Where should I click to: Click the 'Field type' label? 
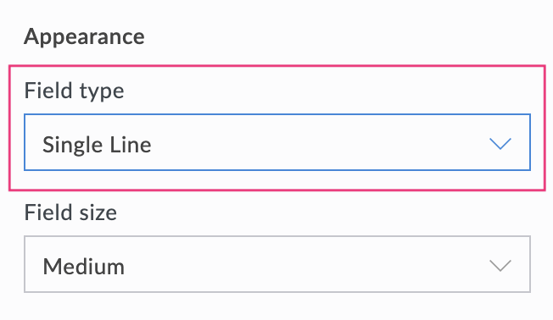pos(74,91)
